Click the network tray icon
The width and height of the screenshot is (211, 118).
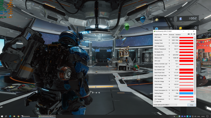pyautogui.click(x=193, y=116)
